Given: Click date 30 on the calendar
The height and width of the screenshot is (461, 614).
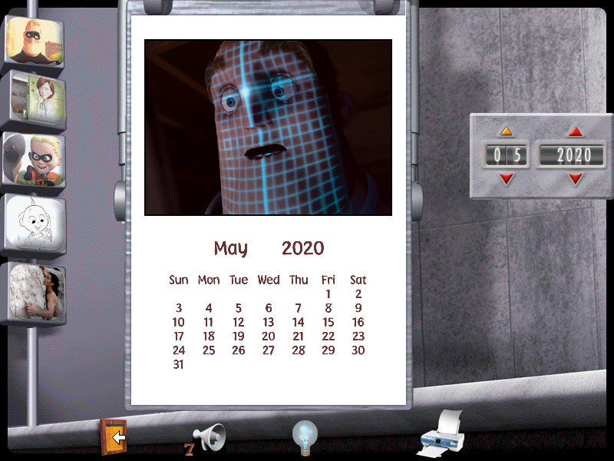Looking at the screenshot, I should tap(358, 350).
